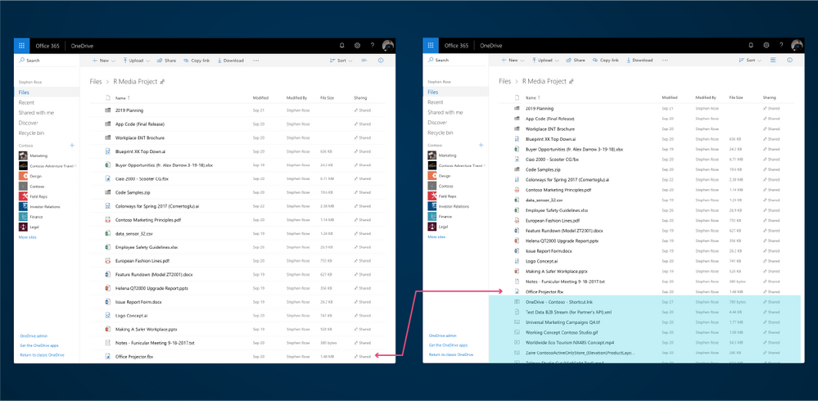
Task: Open the profile avatar in left window
Action: pyautogui.click(x=388, y=45)
